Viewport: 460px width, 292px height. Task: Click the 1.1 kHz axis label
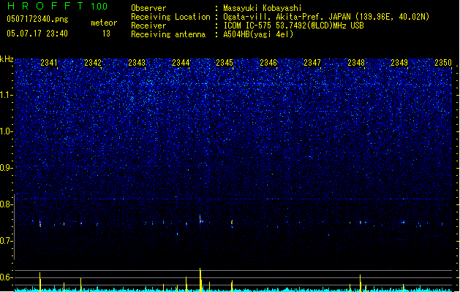6,95
